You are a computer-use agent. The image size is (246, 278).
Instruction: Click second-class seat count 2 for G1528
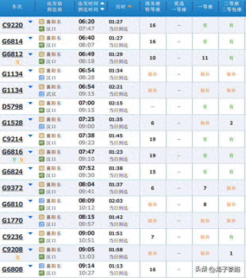pos(231,123)
